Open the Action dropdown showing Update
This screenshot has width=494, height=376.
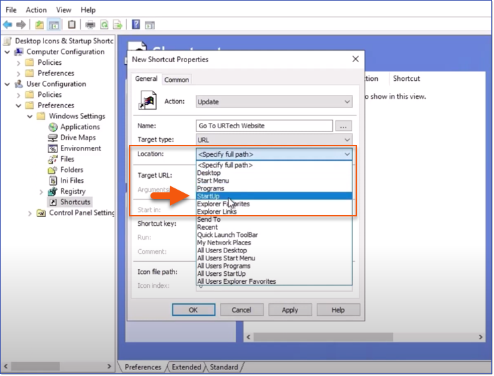[274, 102]
